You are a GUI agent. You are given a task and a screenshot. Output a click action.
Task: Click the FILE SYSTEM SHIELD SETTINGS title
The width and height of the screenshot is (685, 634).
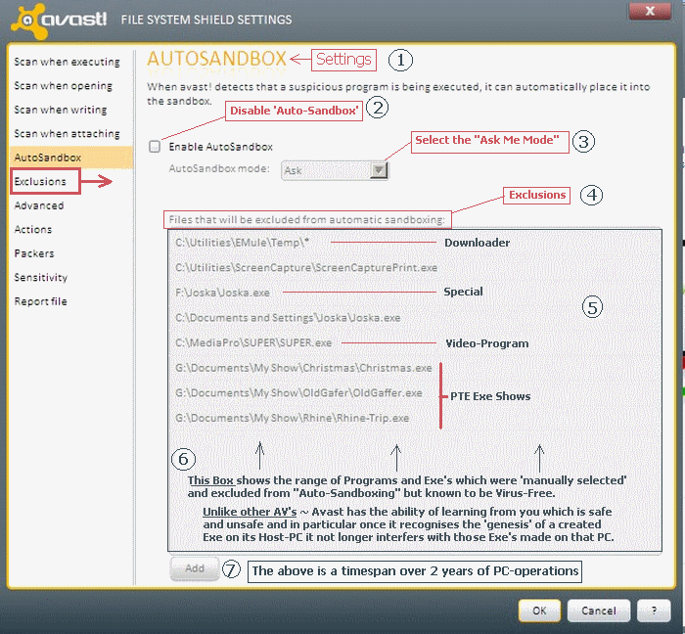[206, 20]
